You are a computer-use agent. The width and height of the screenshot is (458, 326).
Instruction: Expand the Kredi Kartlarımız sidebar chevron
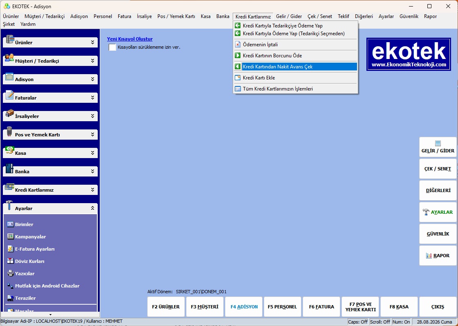coord(92,190)
